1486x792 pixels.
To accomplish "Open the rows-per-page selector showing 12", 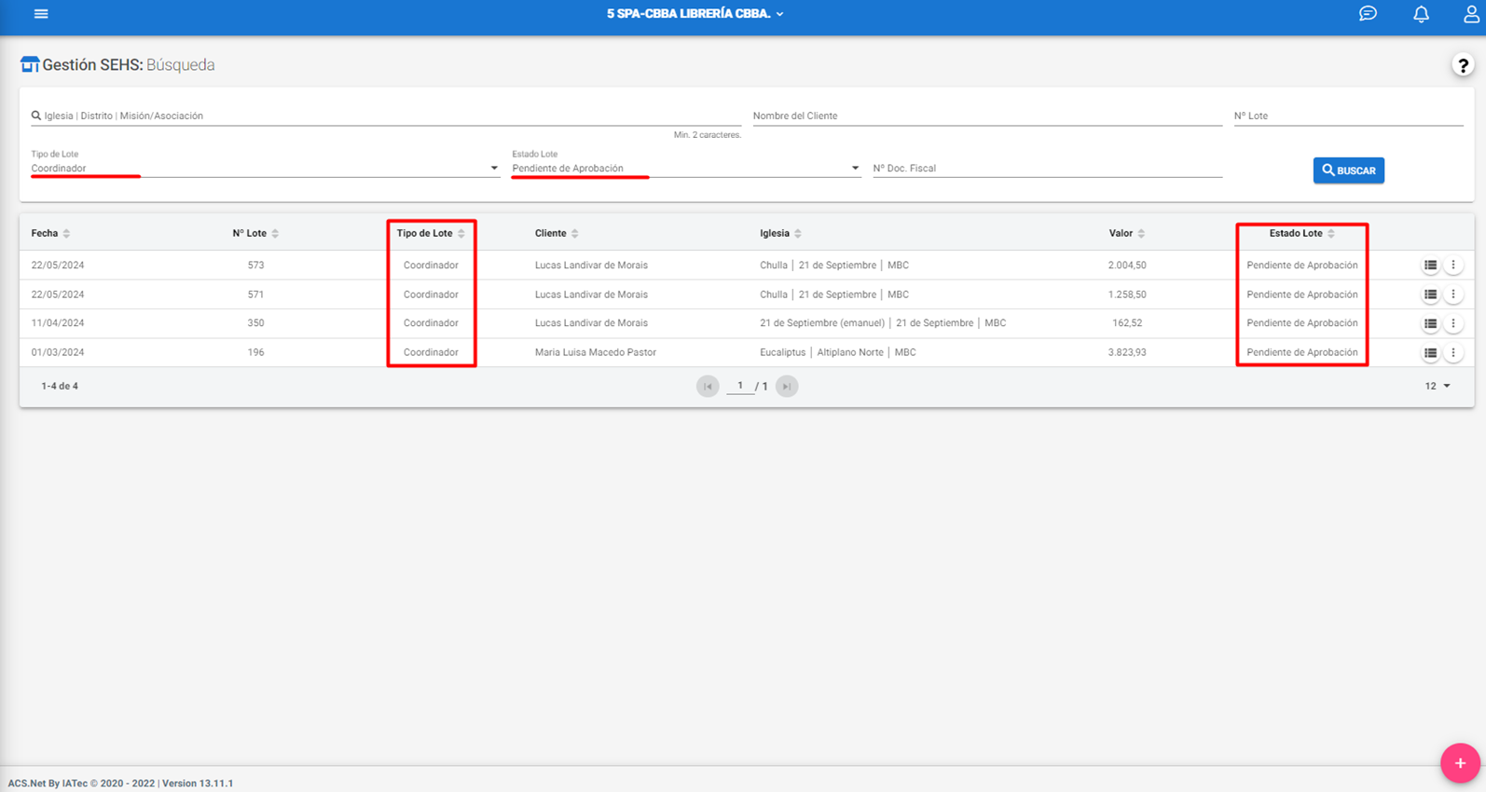I will click(1438, 386).
